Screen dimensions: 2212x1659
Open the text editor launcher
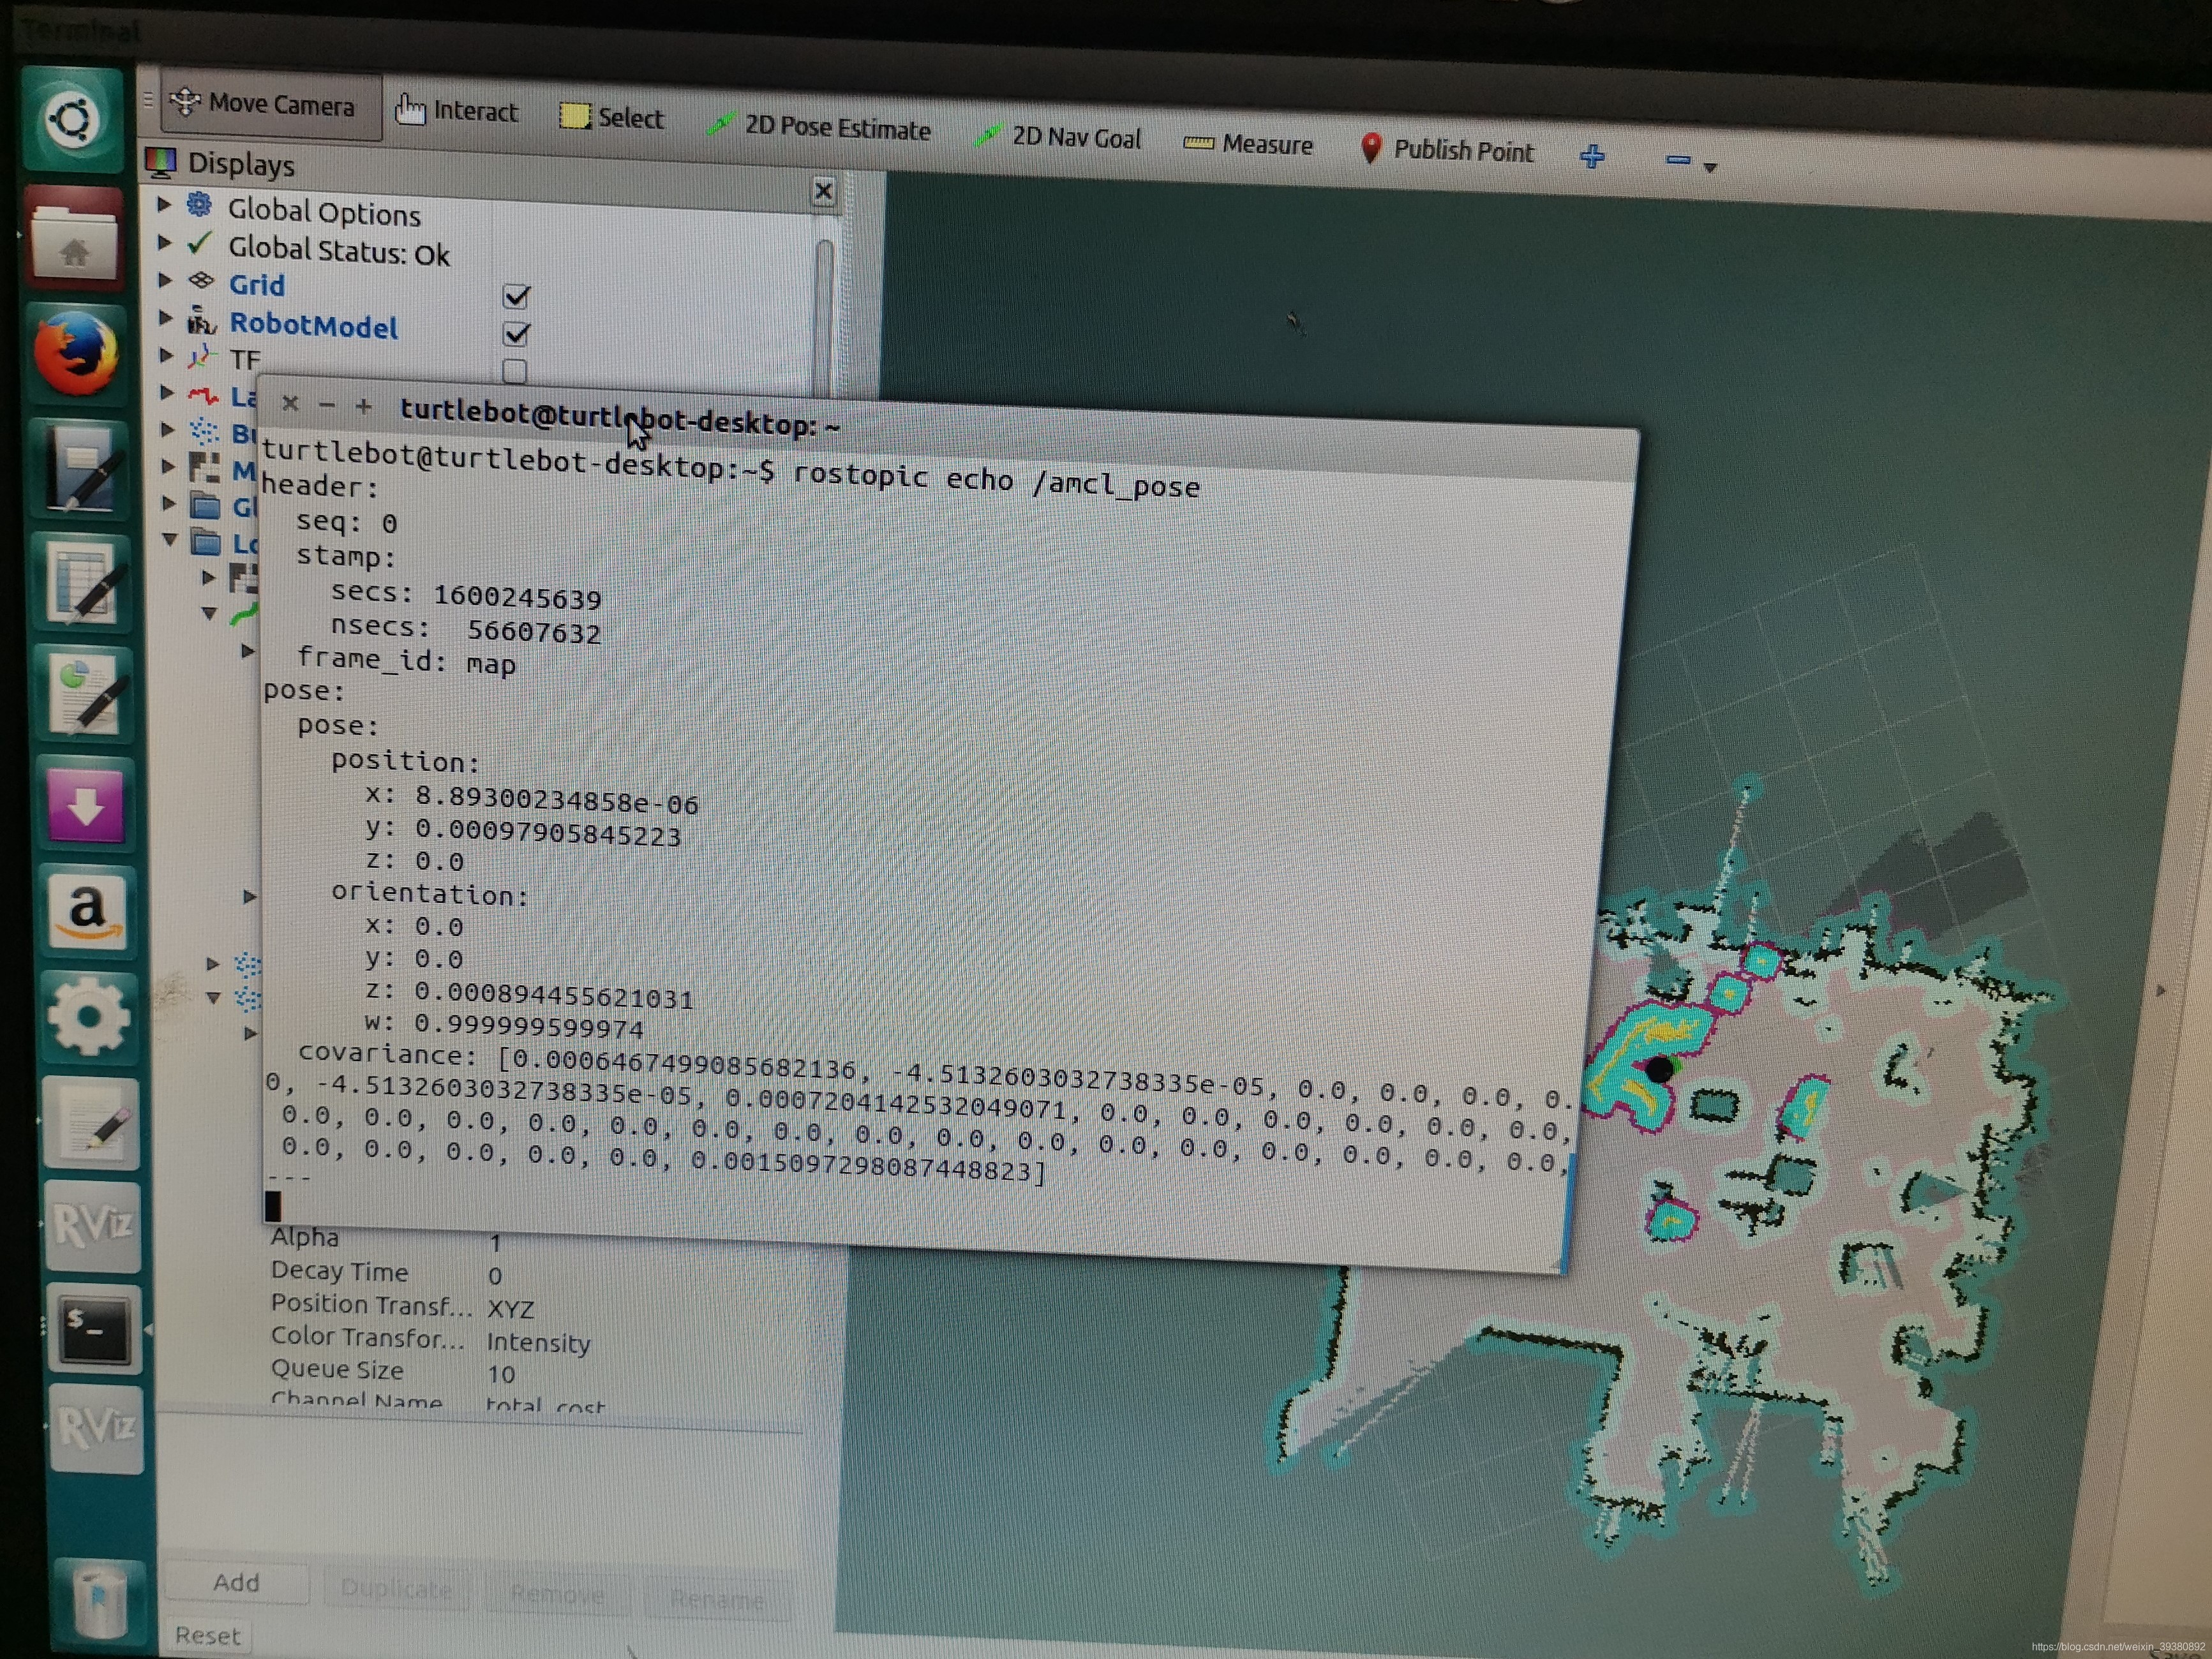pos(92,1123)
